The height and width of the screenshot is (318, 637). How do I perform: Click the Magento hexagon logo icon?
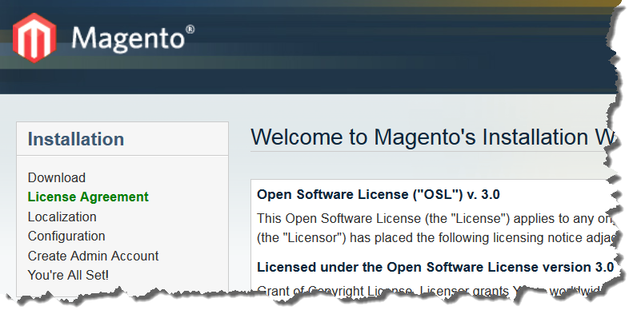click(x=34, y=38)
